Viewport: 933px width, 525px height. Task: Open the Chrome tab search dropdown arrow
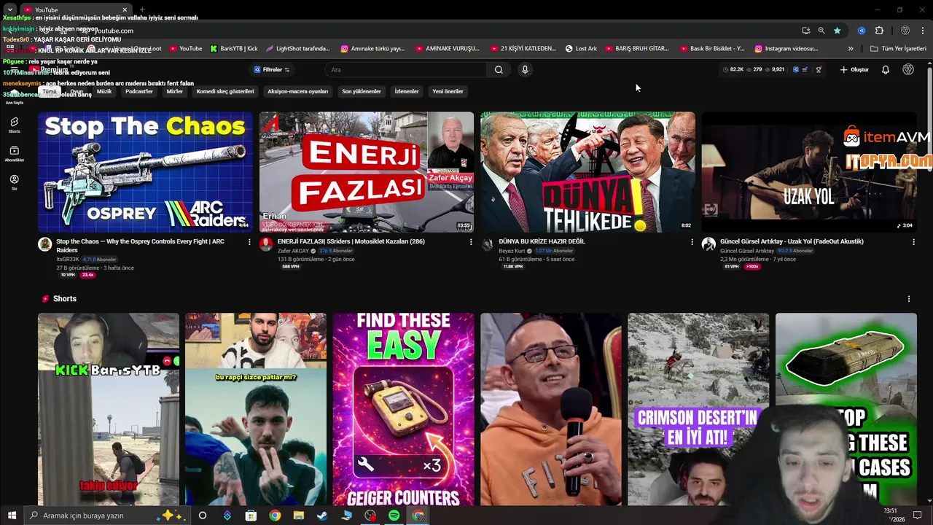10,9
